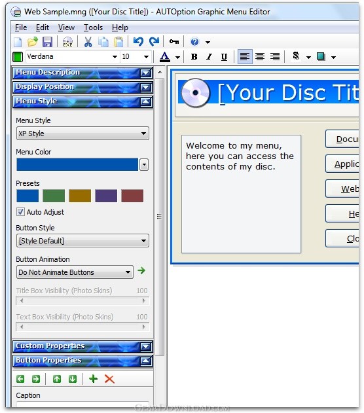Click the welcome text box in preview
Screen dimensions: 364x413
tap(241, 194)
